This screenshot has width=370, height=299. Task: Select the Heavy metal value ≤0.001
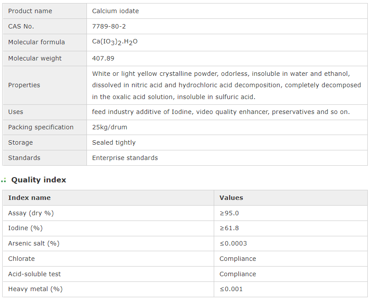(231, 289)
